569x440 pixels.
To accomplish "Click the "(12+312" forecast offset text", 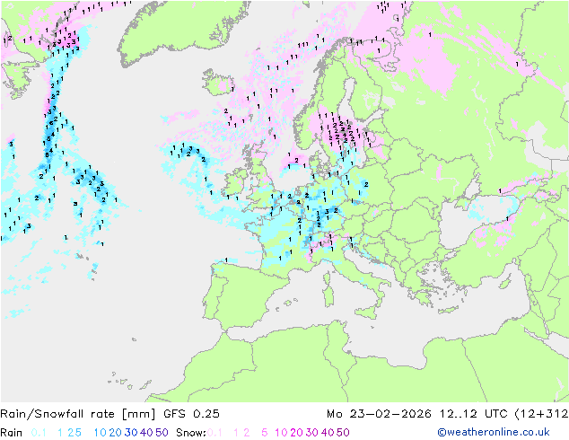I will tap(541, 414).
